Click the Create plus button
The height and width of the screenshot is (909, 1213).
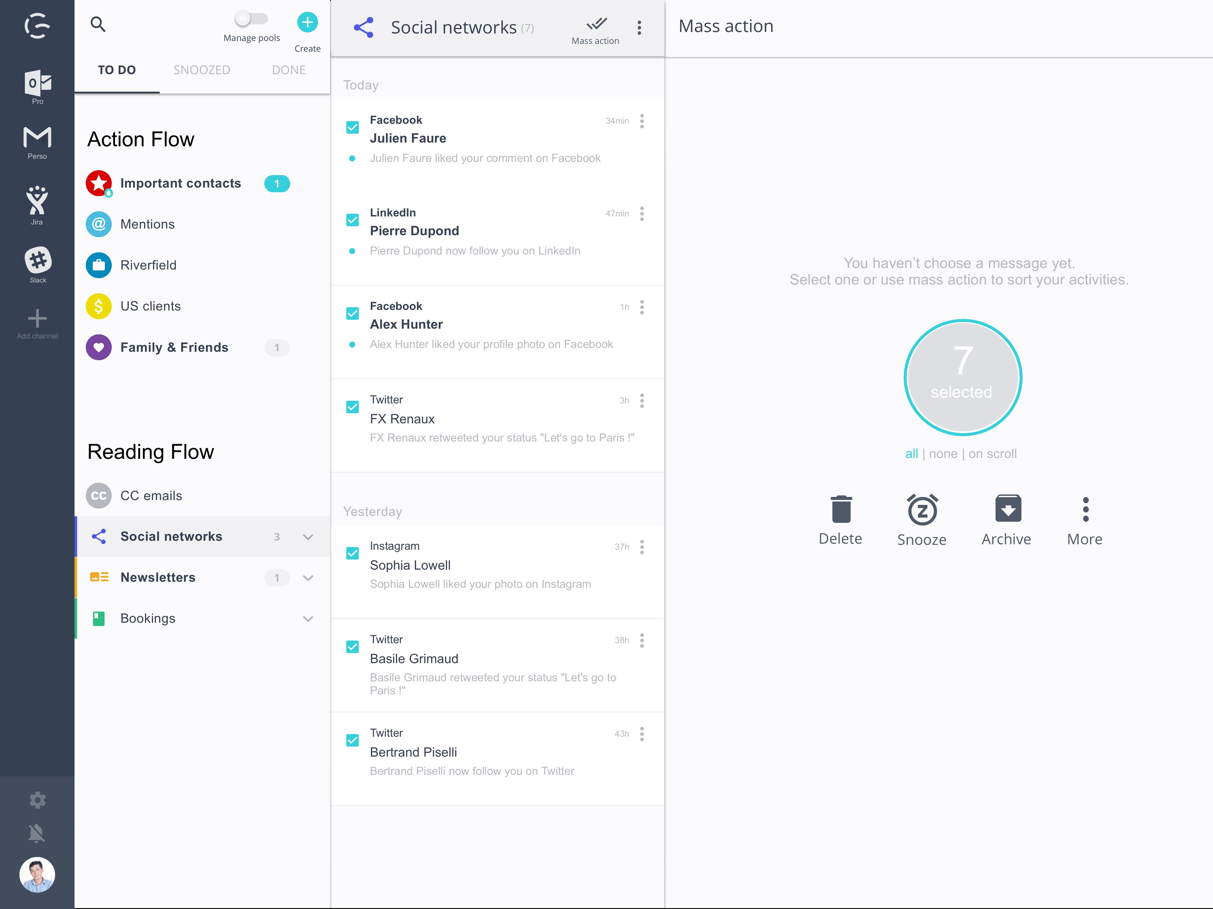point(307,23)
